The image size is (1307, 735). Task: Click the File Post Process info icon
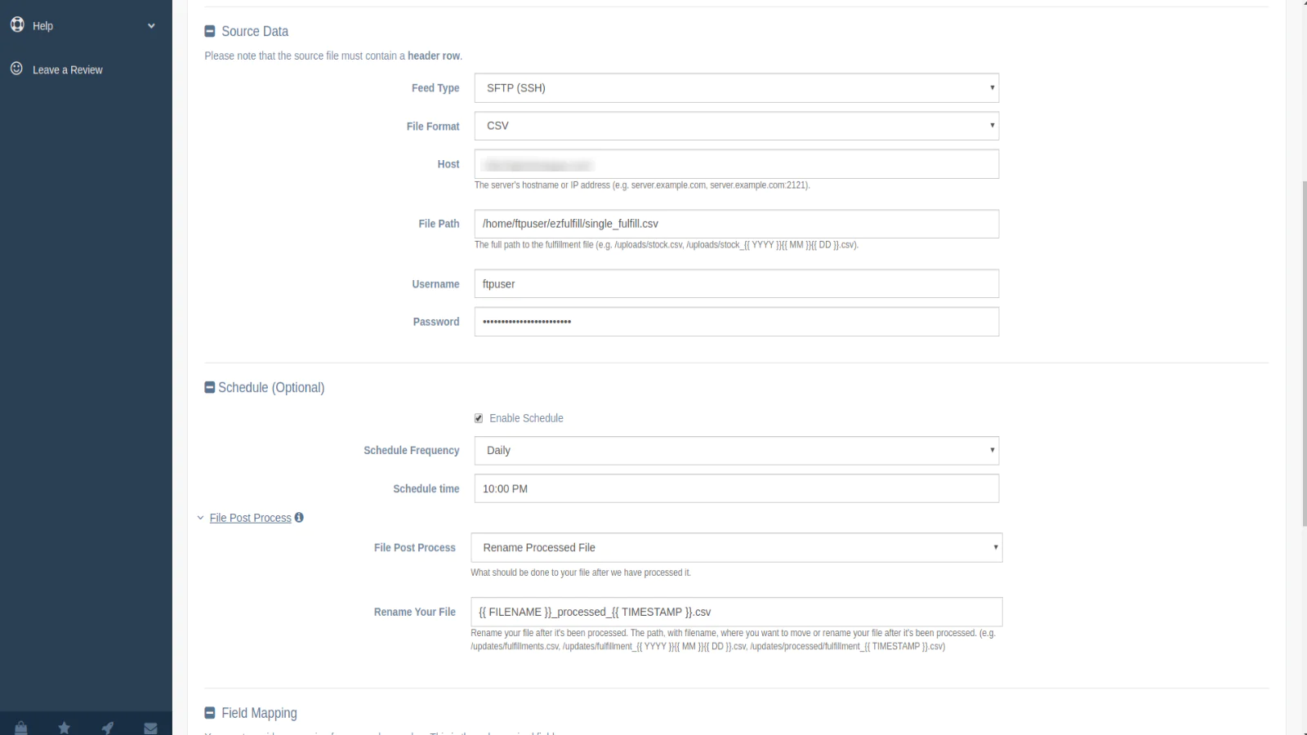pos(299,518)
